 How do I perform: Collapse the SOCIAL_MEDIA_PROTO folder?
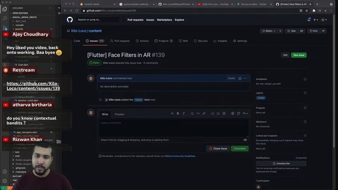(x=24, y=17)
